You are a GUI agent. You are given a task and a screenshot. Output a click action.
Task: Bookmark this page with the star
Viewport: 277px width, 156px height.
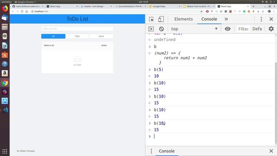[x=202, y=12]
